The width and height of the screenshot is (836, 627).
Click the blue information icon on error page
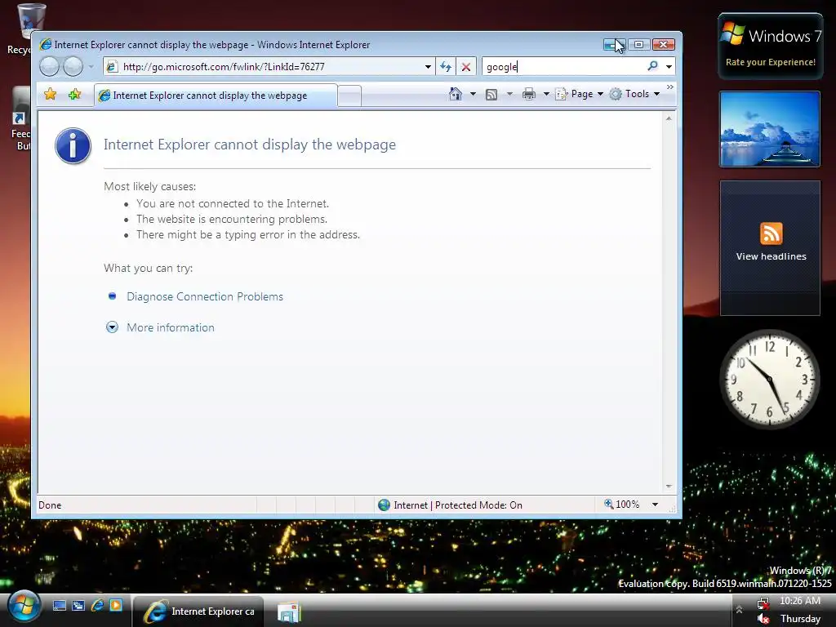coord(73,145)
